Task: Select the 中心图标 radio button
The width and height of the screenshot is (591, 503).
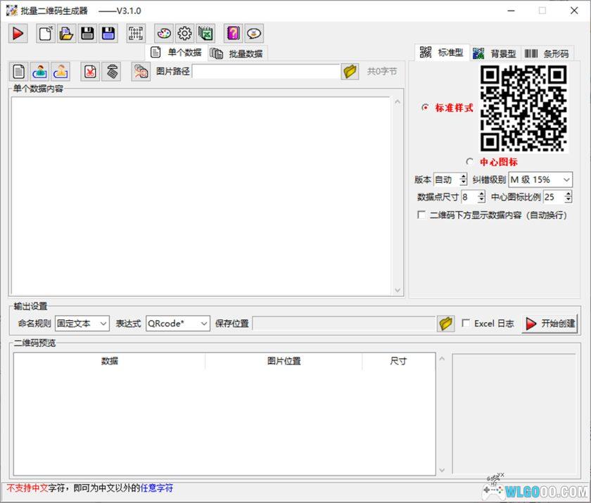Action: coord(469,160)
